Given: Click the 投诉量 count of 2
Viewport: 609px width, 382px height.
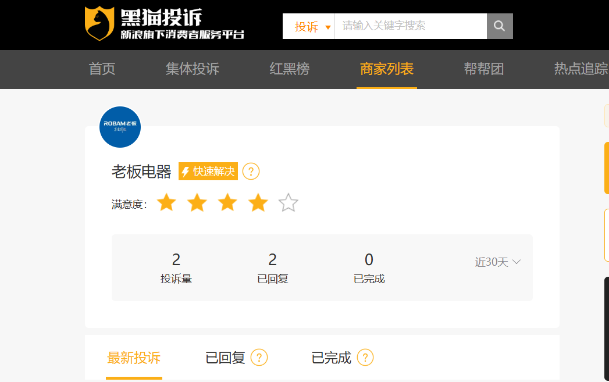Looking at the screenshot, I should (176, 260).
